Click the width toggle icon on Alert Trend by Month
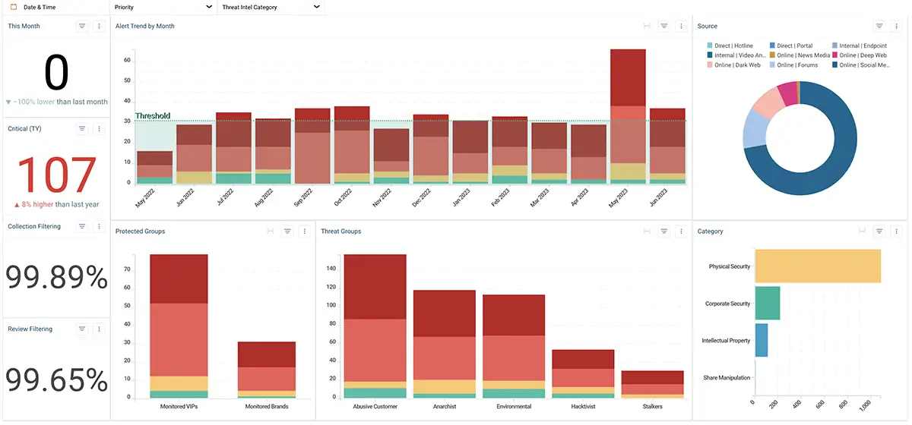 [647, 26]
